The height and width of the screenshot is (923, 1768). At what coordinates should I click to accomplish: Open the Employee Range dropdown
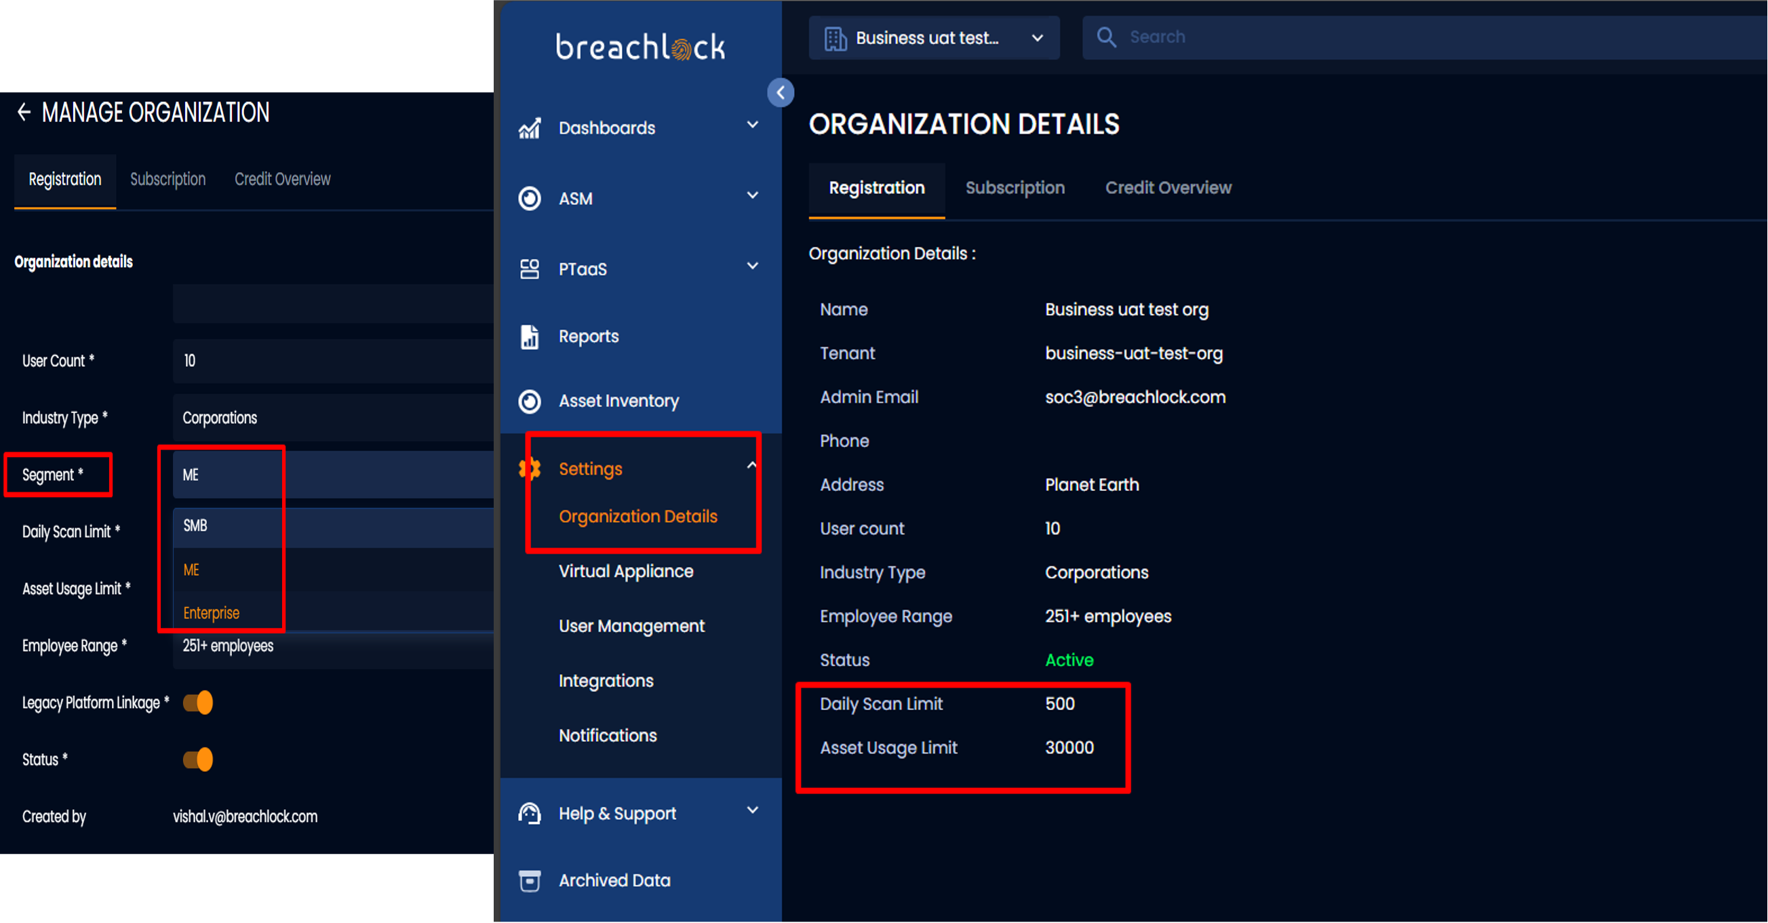pyautogui.click(x=334, y=646)
